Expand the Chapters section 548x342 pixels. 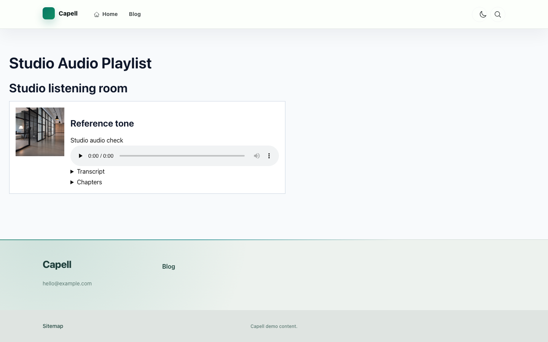coord(86,182)
